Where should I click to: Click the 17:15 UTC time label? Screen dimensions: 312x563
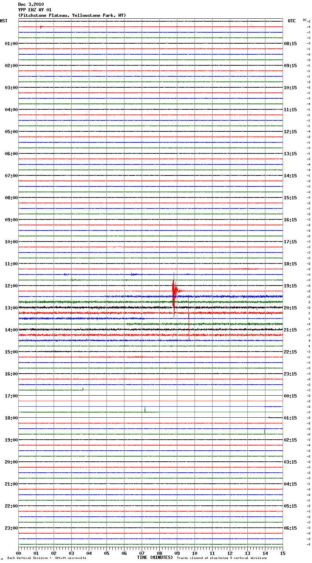click(290, 242)
